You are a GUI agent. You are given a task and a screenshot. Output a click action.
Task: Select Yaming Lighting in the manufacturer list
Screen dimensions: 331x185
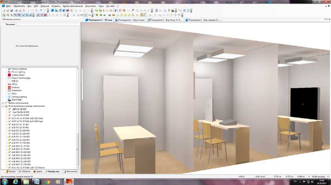coord(19,97)
